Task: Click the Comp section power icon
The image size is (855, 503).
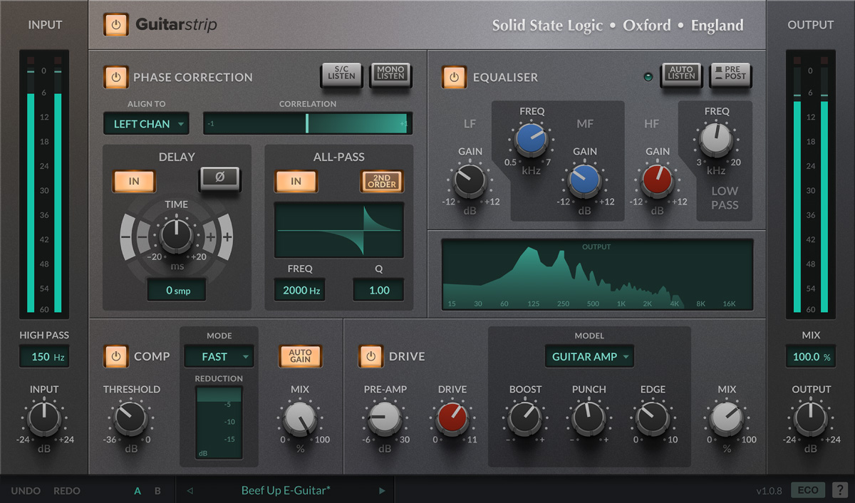Action: click(115, 356)
